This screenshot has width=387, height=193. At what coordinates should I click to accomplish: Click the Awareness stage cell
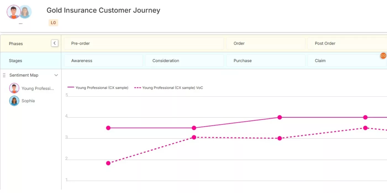[103, 61]
